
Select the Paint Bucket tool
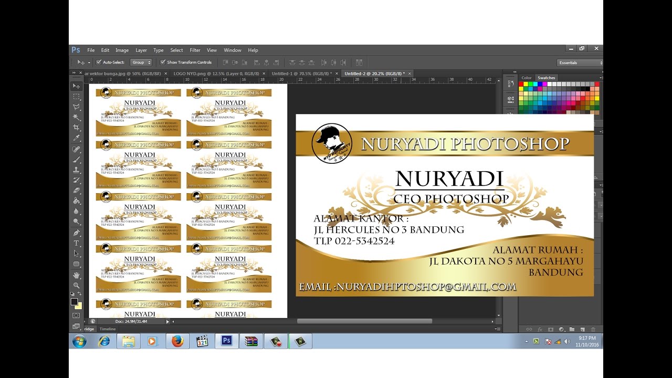77,201
